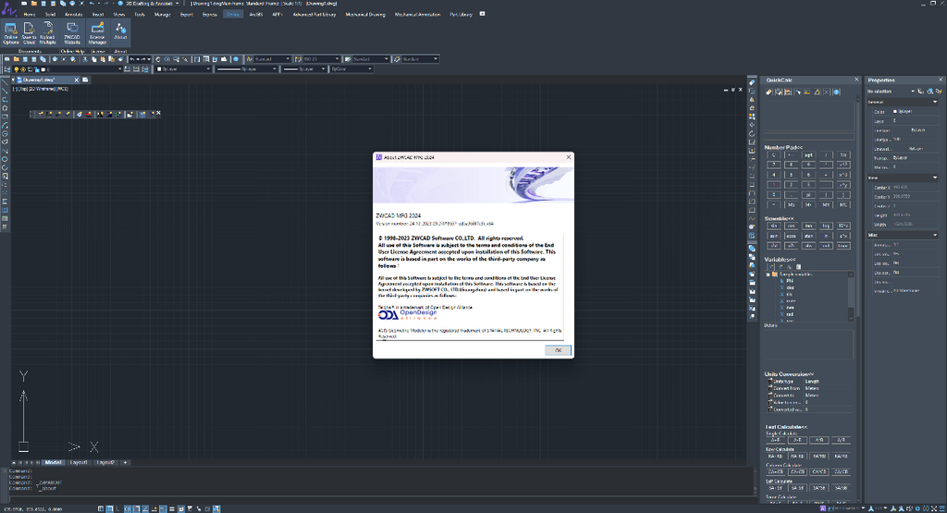This screenshot has width=947, height=513.
Task: Click the open folder icon in quick access bar
Action: click(34, 4)
